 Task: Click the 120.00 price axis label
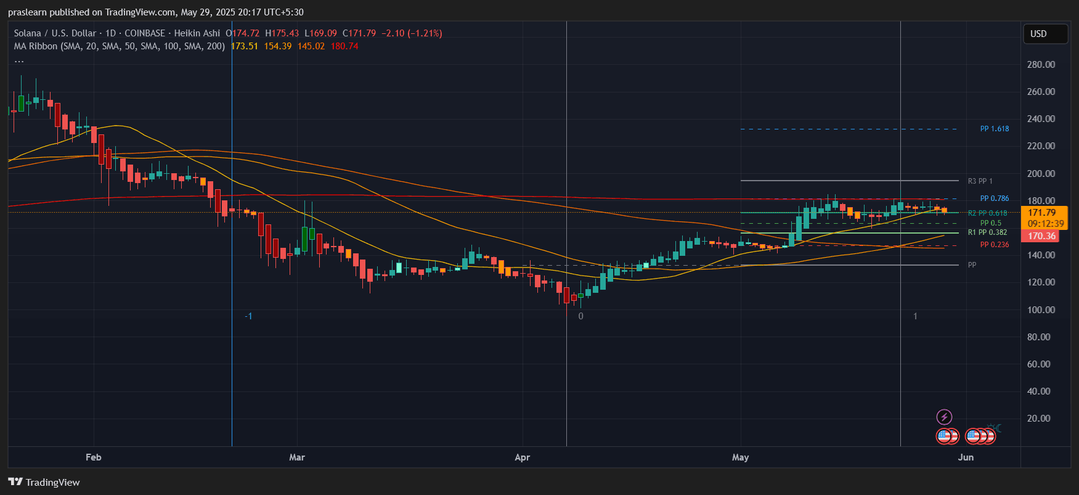(x=1041, y=282)
